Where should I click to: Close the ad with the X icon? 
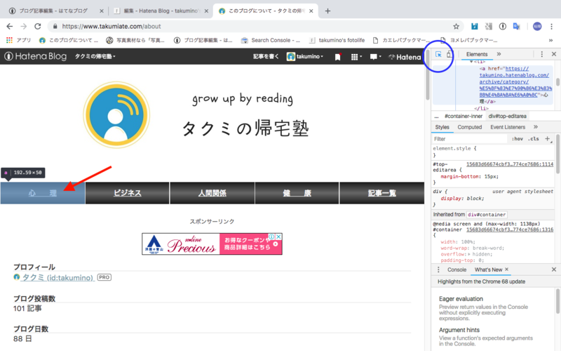(x=278, y=237)
